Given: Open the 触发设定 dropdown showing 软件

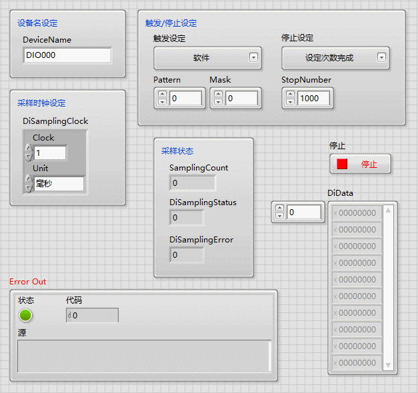Looking at the screenshot, I should coord(207,58).
